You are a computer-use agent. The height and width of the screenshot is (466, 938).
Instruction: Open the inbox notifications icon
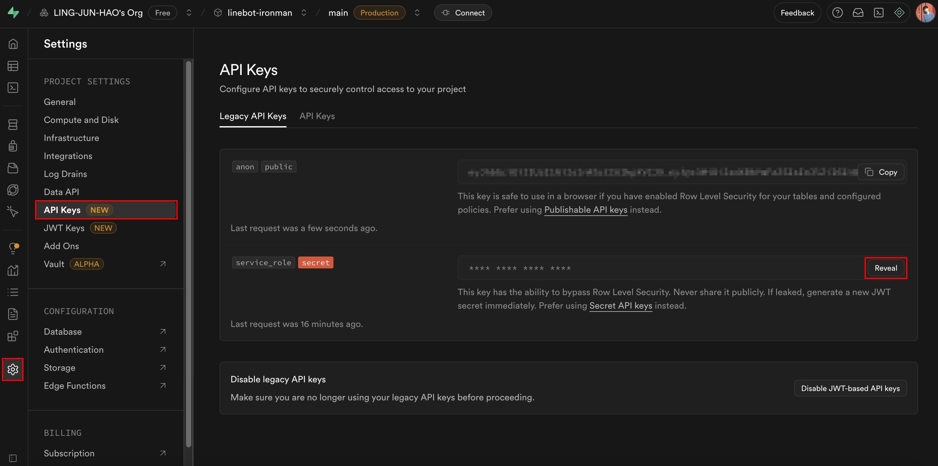(x=858, y=13)
